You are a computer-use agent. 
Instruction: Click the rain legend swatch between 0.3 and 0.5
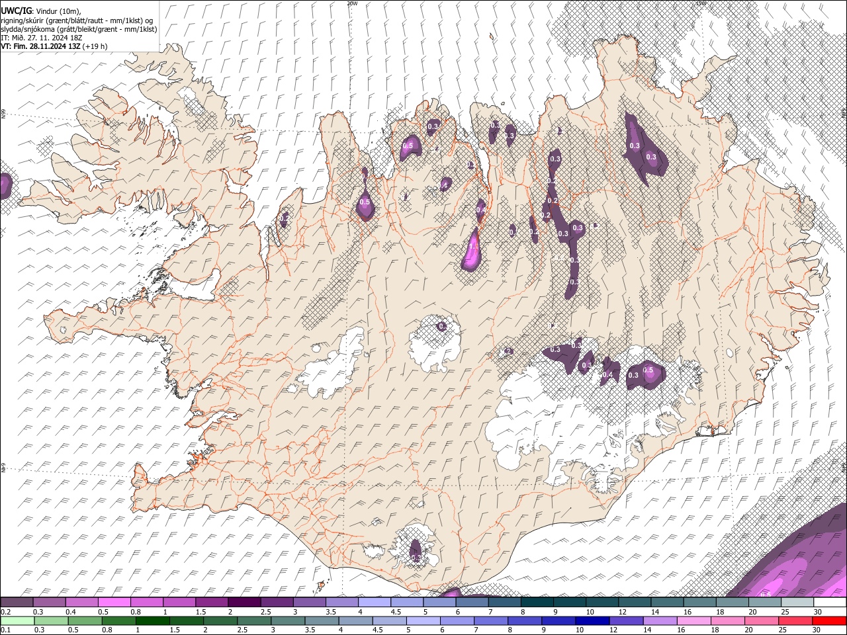point(51,621)
